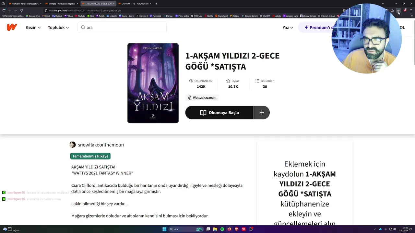Select the Tamamlanmış Hikaye tag
Screen dimensions: 415x233
90,156
